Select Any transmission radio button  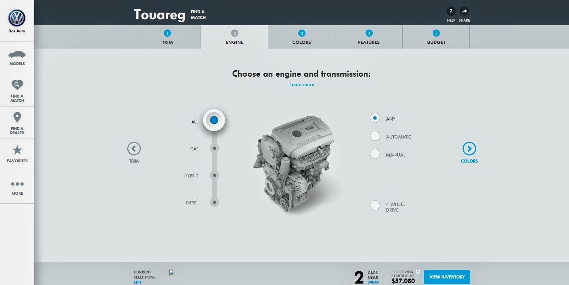pyautogui.click(x=375, y=118)
